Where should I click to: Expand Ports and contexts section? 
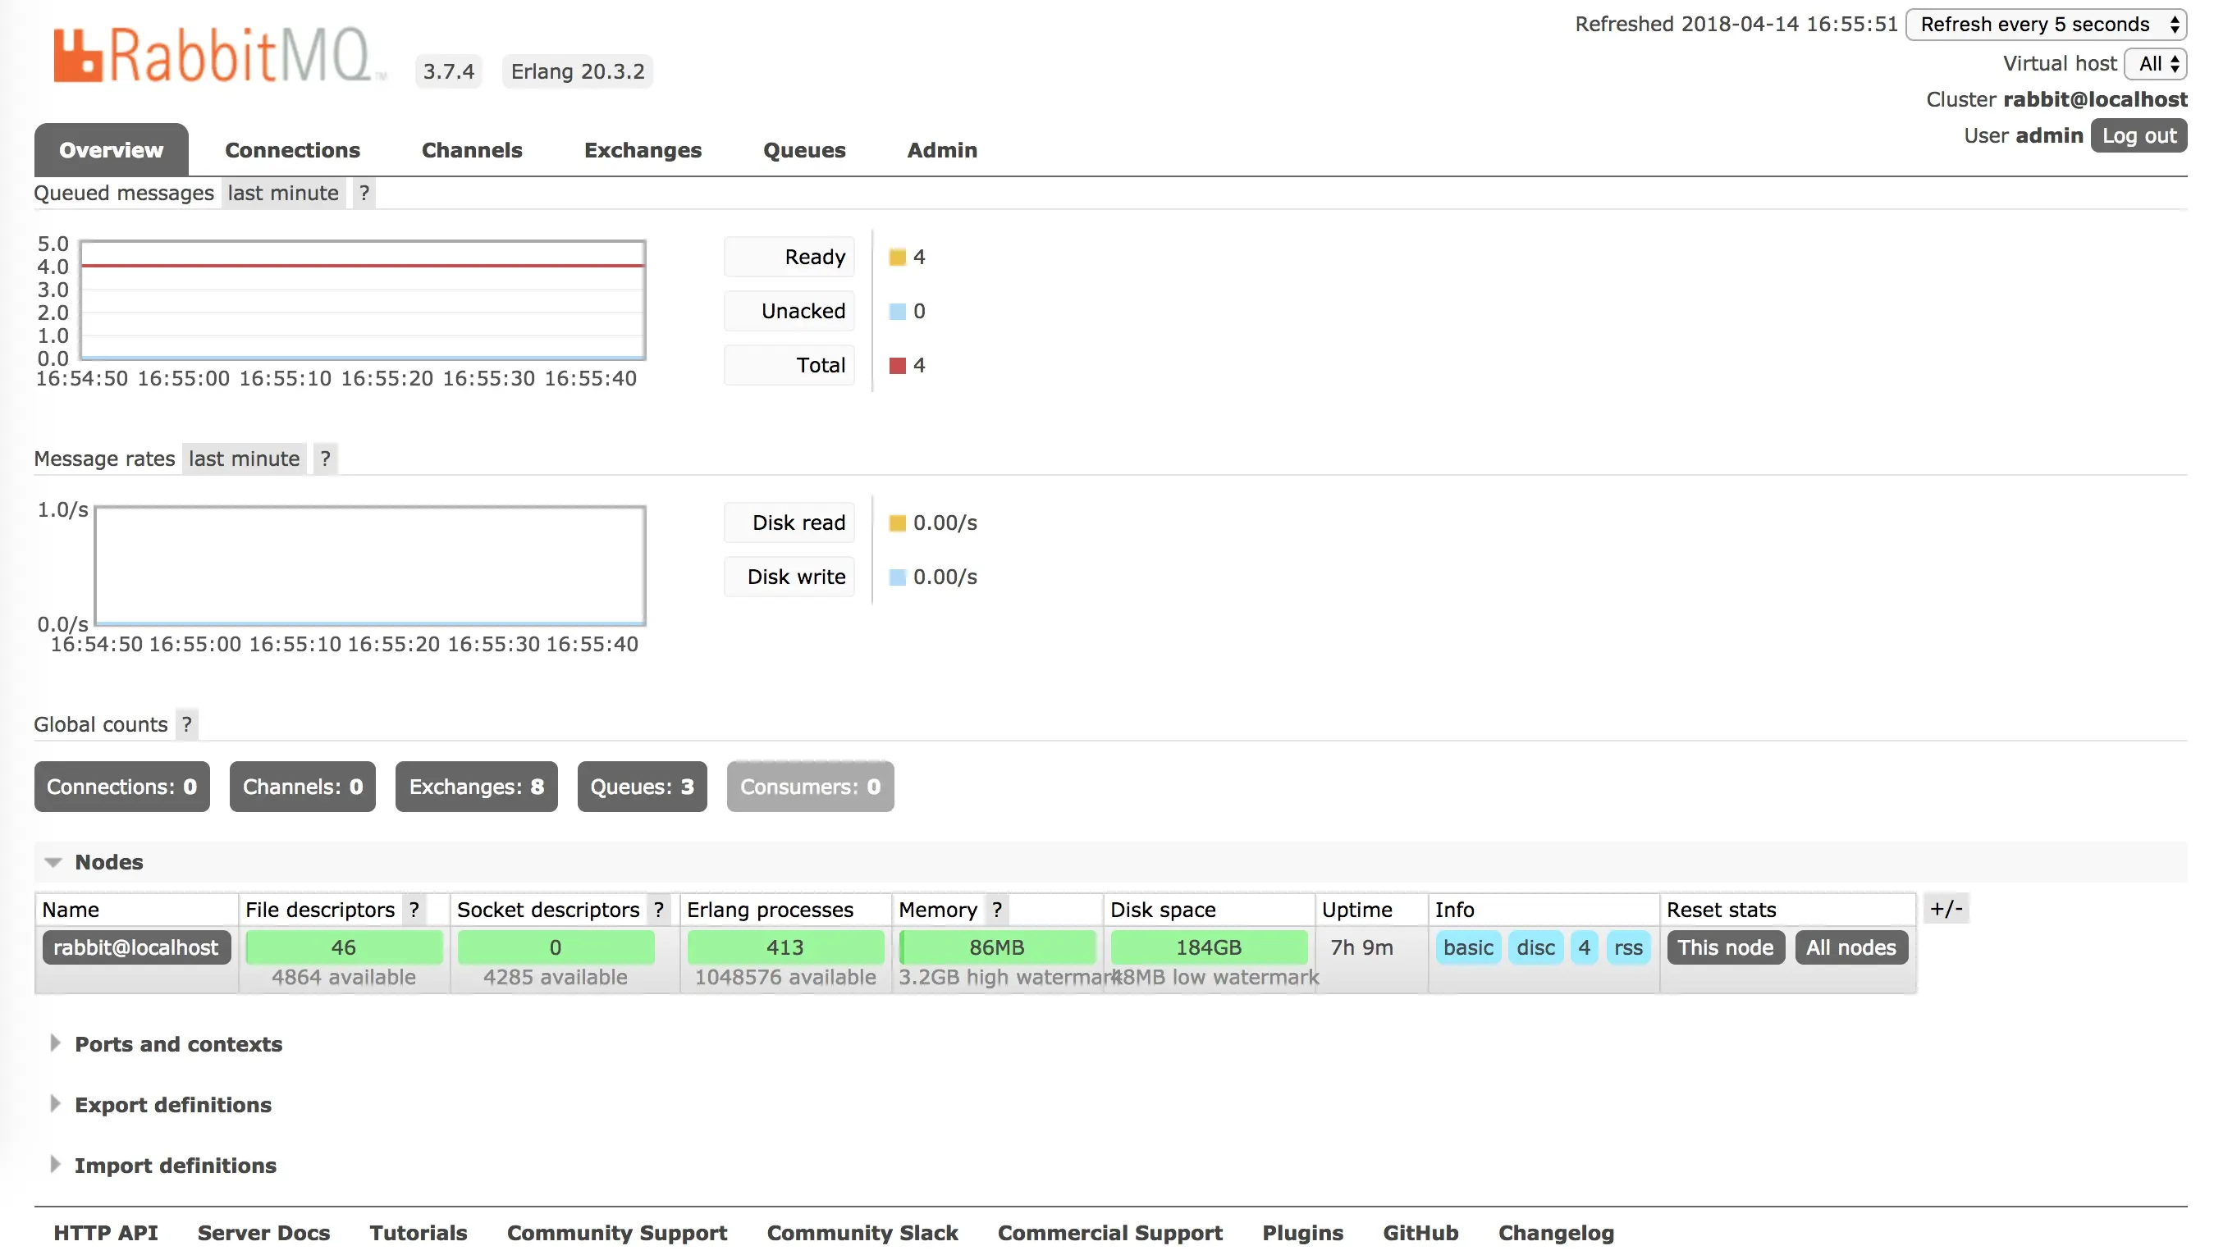pos(177,1044)
